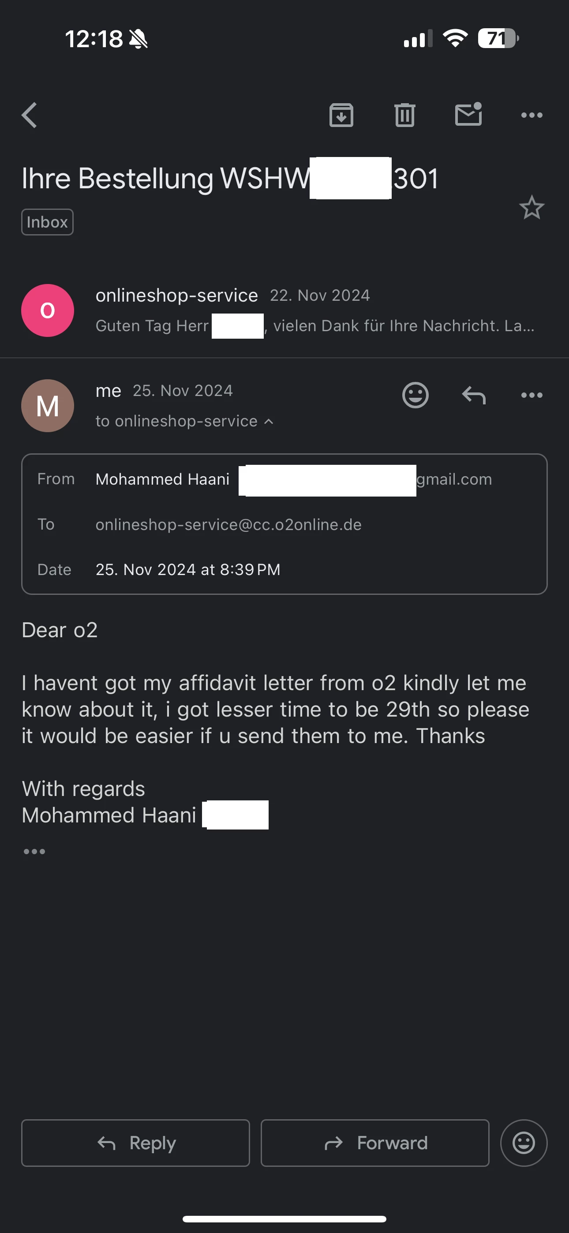
Task: Tap the iOS home indicator bar
Action: click(x=284, y=1218)
